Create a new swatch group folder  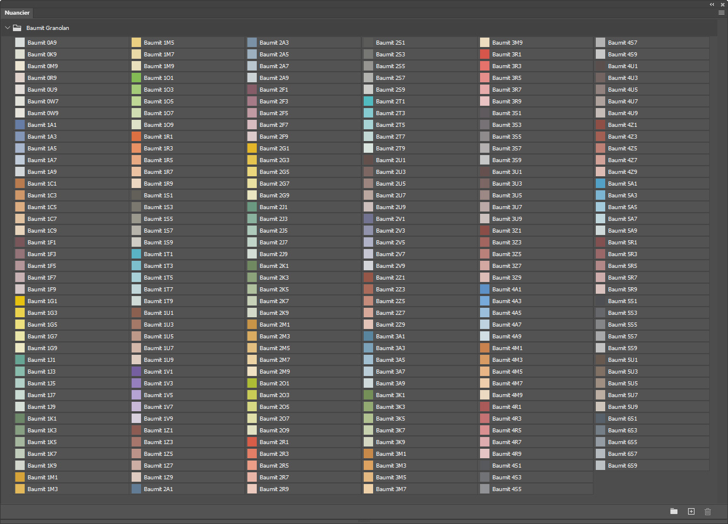[674, 512]
